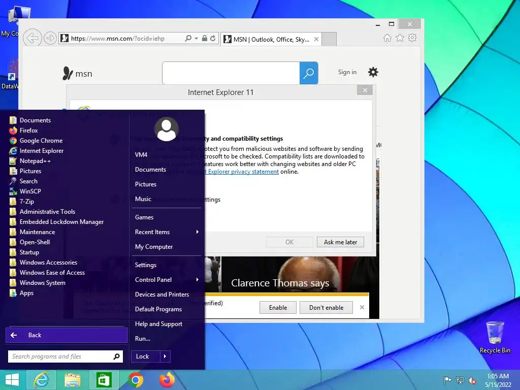520x390 pixels.
Task: Click the user account avatar picture
Action: tap(166, 129)
